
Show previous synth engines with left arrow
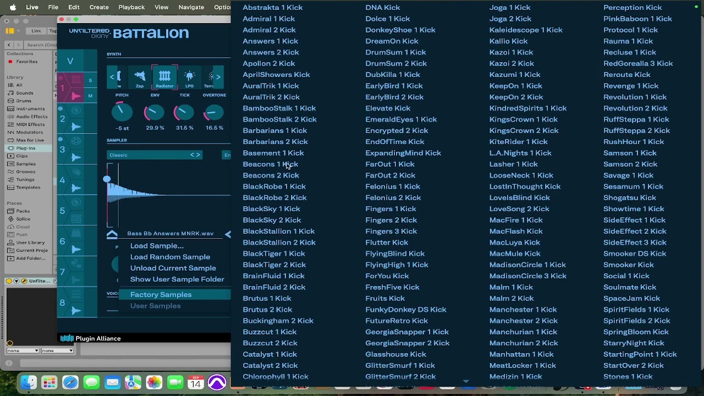112,77
